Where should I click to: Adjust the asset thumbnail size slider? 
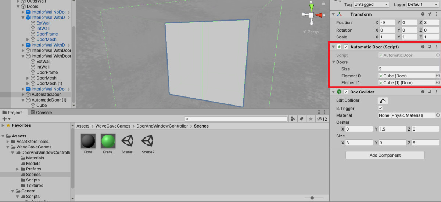click(312, 198)
